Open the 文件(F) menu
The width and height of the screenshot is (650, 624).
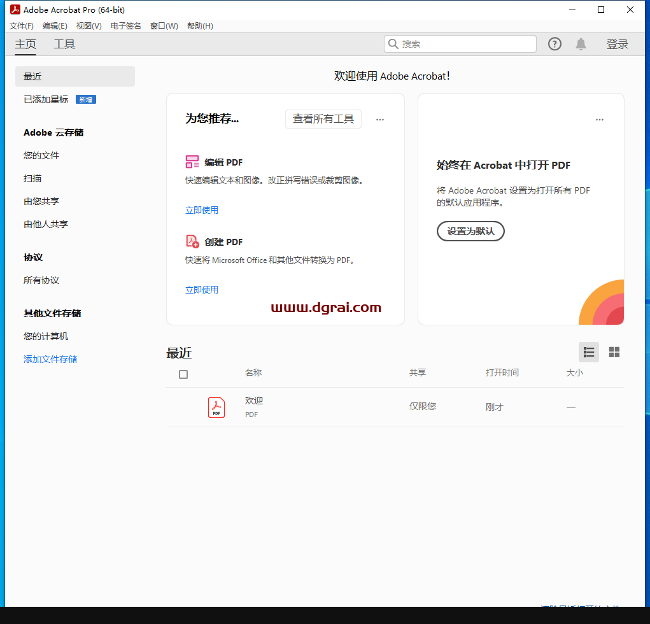coord(22,25)
